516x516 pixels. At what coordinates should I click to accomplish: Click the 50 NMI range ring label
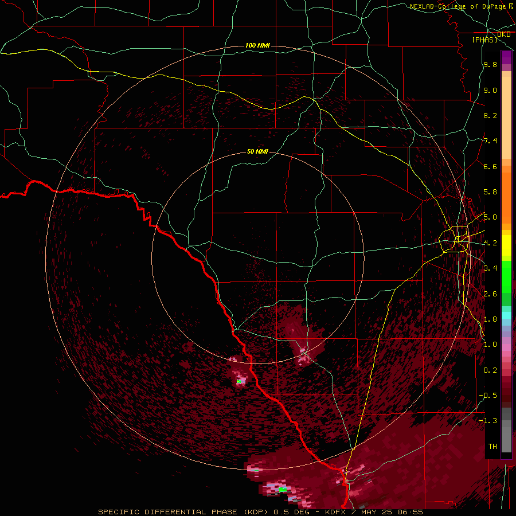tap(257, 151)
